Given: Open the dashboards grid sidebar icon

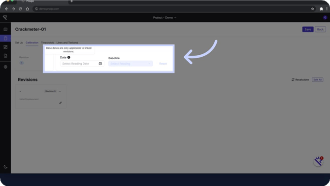Looking at the screenshot, I should 5,47.
